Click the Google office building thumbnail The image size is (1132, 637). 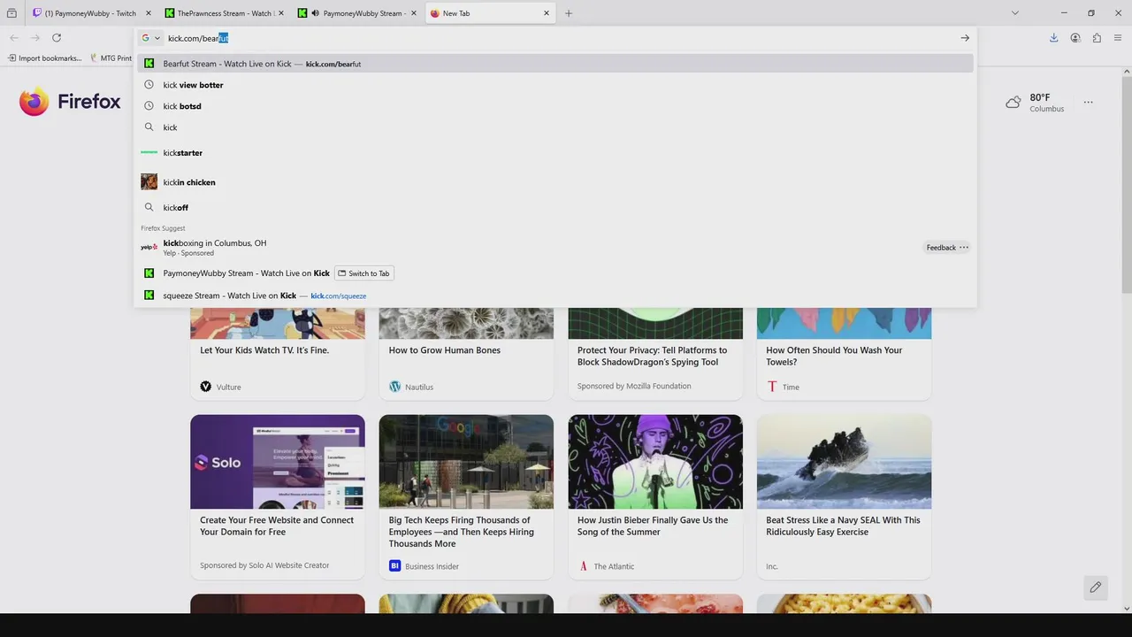coord(466,462)
